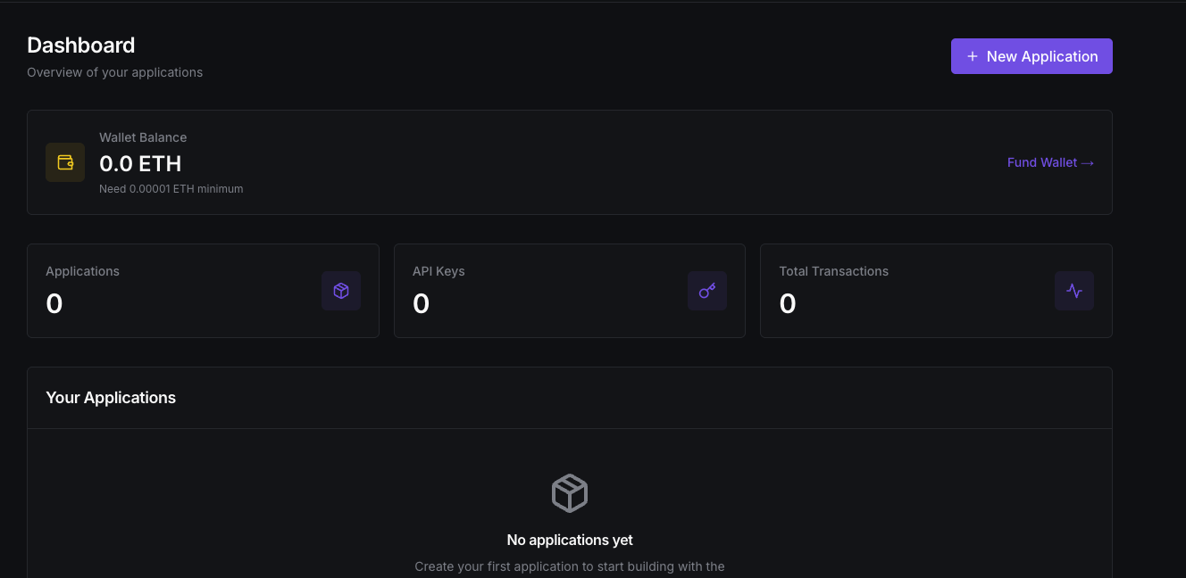
Task: Click the purple box icon in Applications card
Action: [340, 291]
